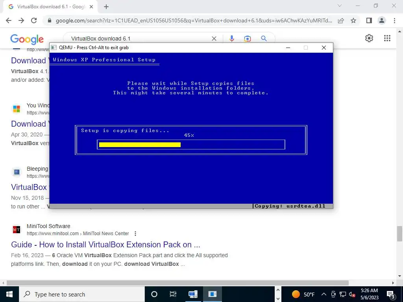Open weather widget showing 50°F

(303, 294)
